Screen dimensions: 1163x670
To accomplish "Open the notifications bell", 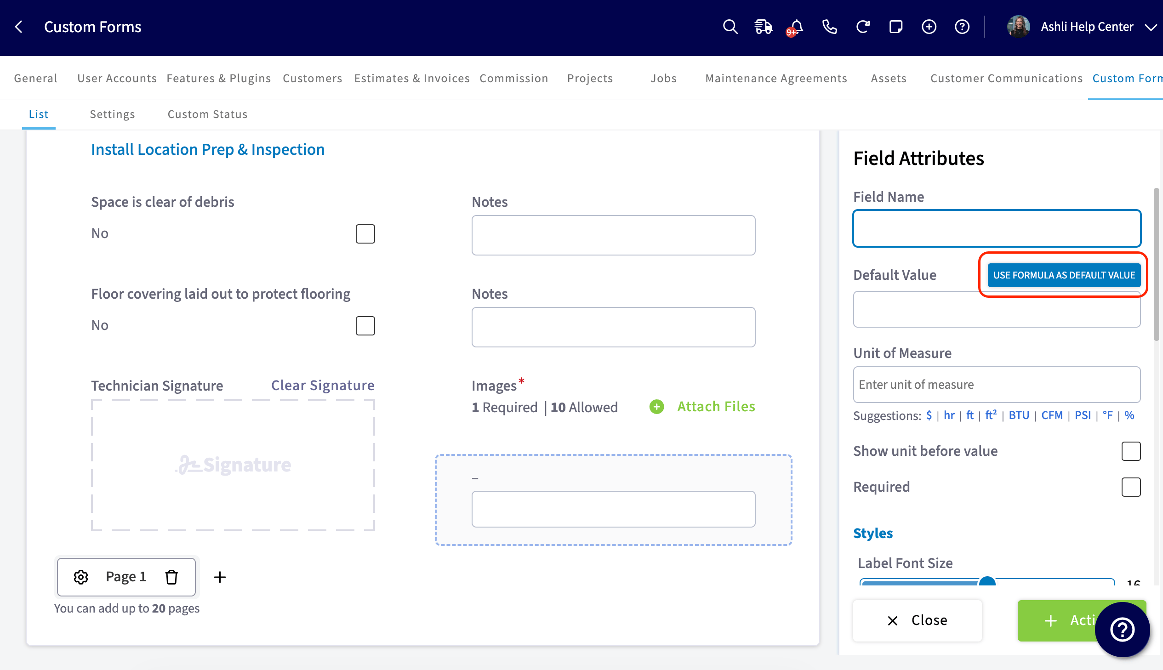I will click(x=796, y=27).
